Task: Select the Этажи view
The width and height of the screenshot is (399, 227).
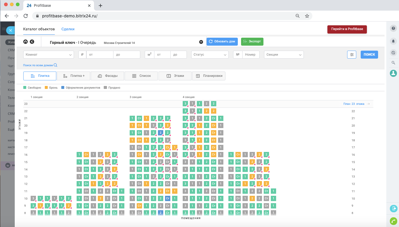Action: tap(175, 76)
